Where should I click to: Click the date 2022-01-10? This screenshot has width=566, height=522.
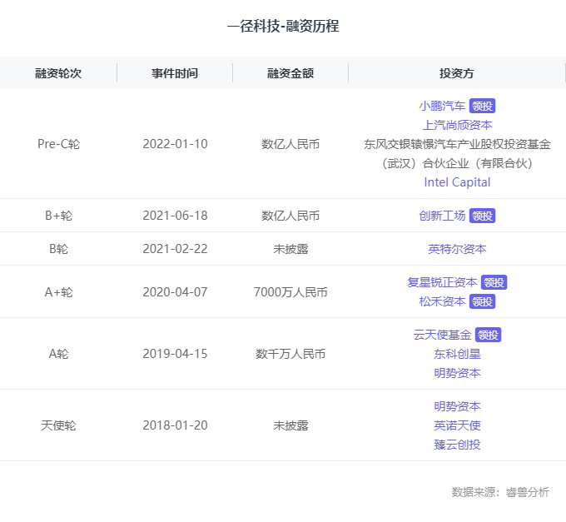175,144
